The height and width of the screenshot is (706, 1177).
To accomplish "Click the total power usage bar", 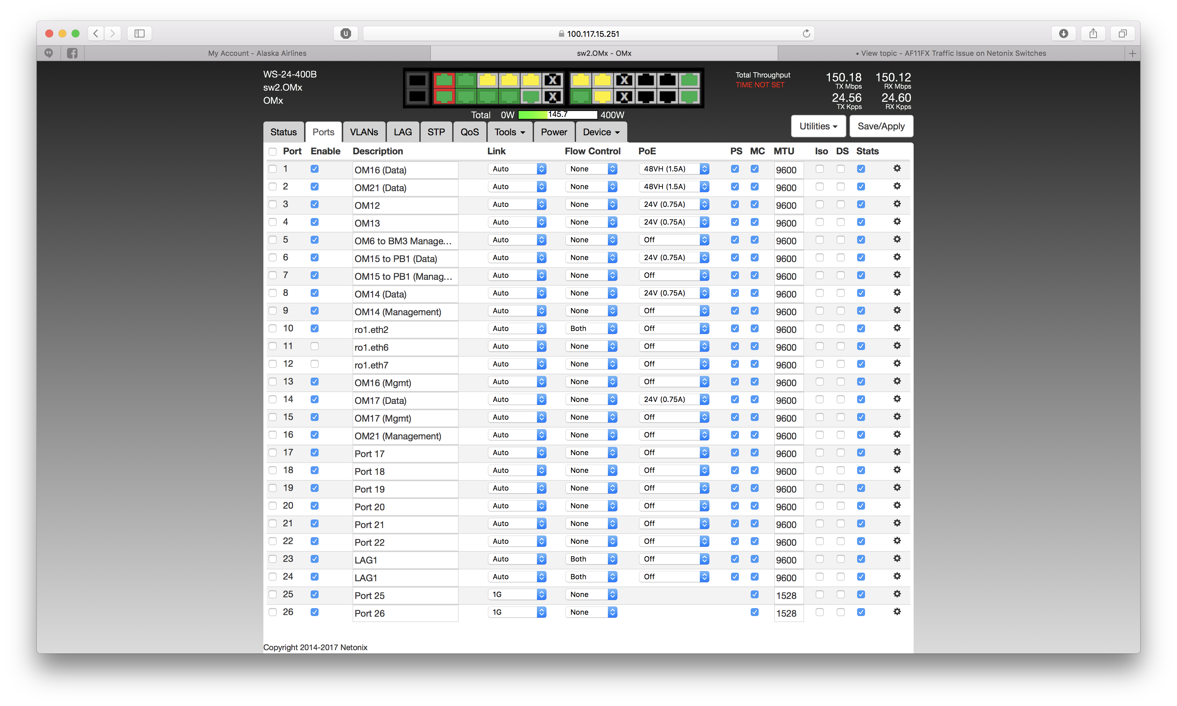I will click(x=557, y=115).
